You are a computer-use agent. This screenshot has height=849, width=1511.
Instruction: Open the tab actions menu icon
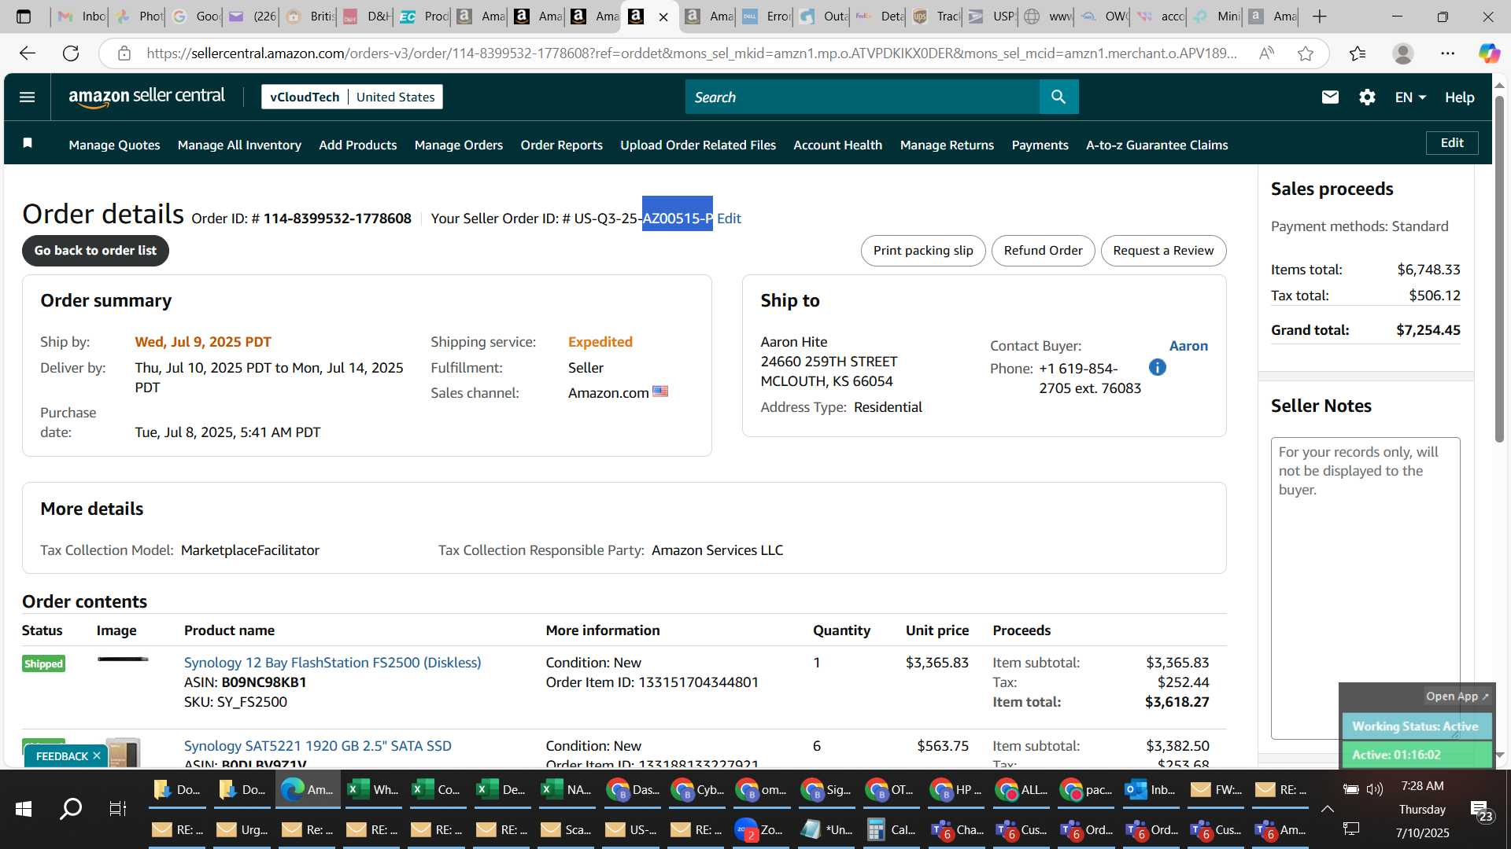click(24, 17)
